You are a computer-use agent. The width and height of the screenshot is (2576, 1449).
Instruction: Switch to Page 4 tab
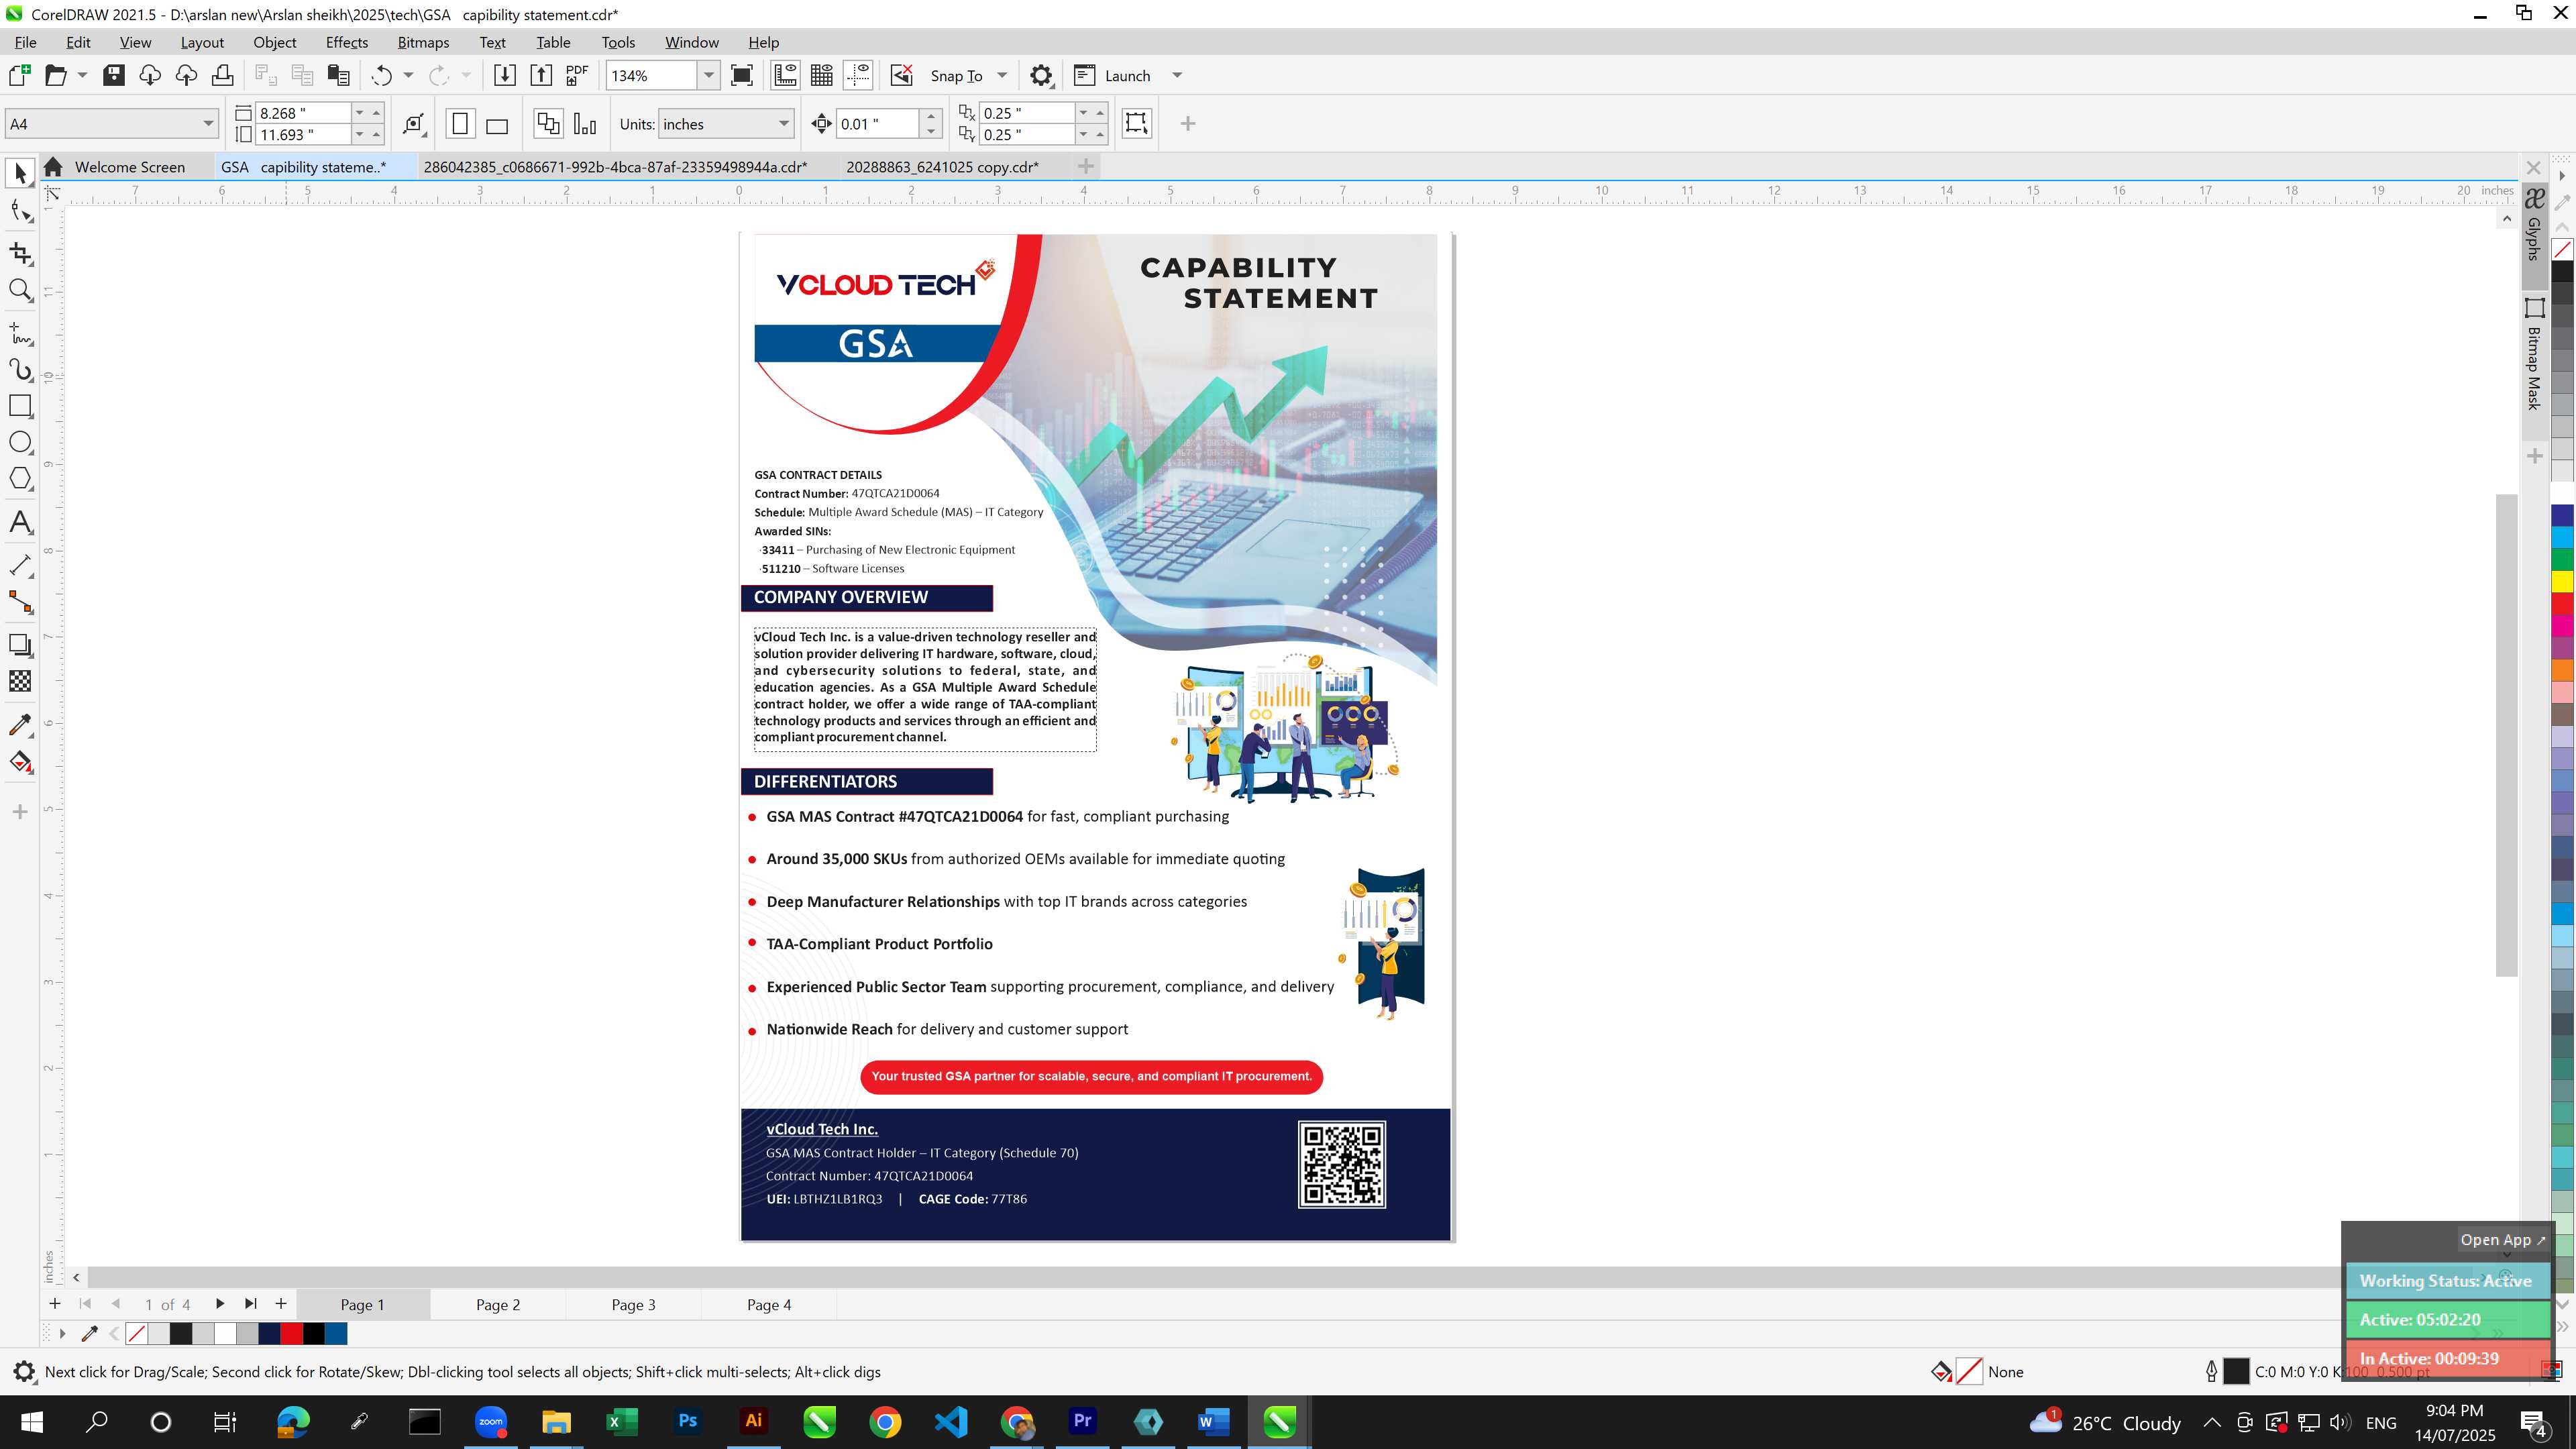click(x=769, y=1304)
